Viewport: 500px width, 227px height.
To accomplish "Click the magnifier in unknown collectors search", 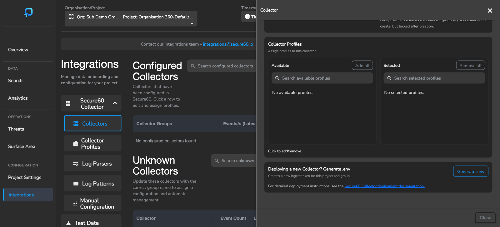I will (217, 160).
